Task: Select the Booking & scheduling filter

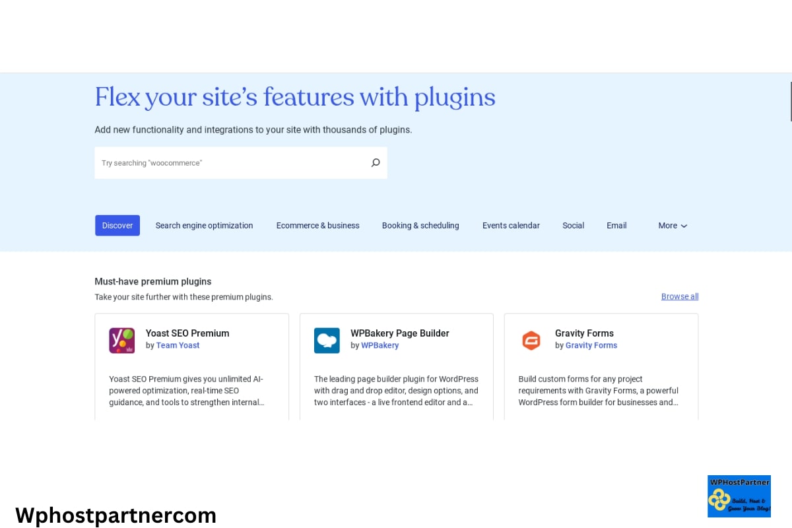Action: tap(420, 225)
